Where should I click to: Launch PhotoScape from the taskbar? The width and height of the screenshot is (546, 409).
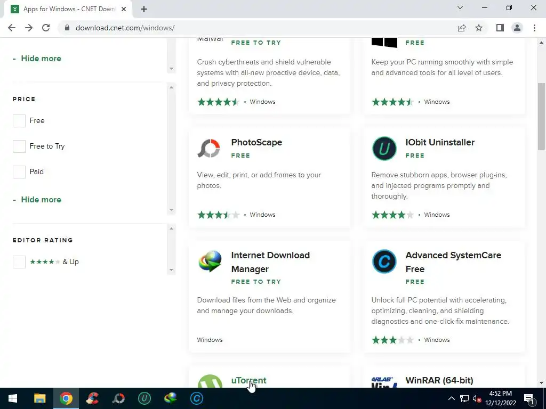[118, 398]
